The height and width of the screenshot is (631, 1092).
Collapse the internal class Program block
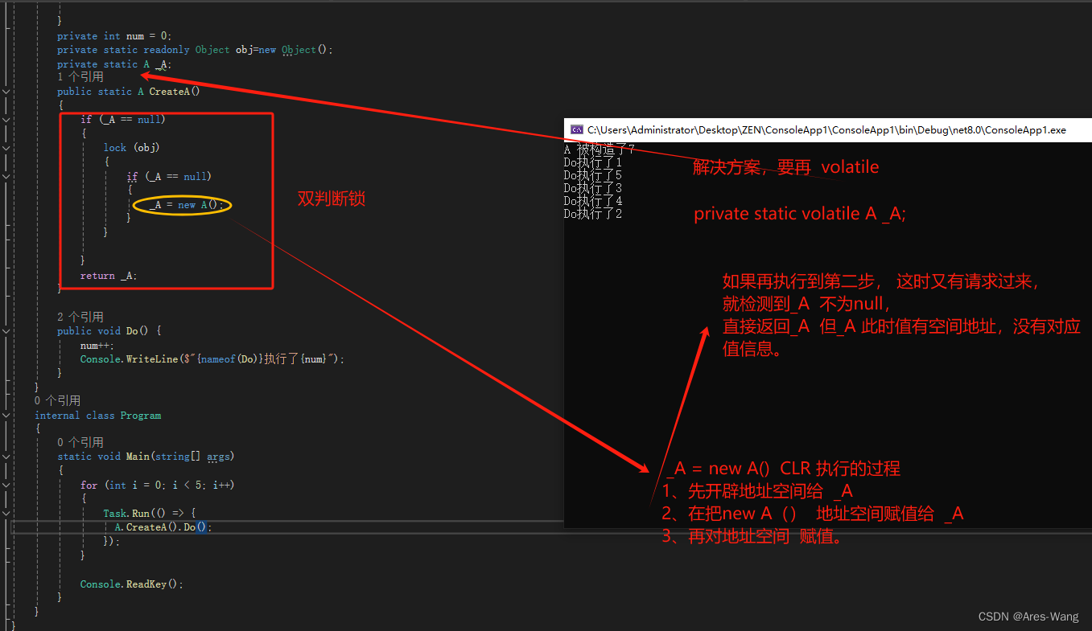[x=6, y=416]
